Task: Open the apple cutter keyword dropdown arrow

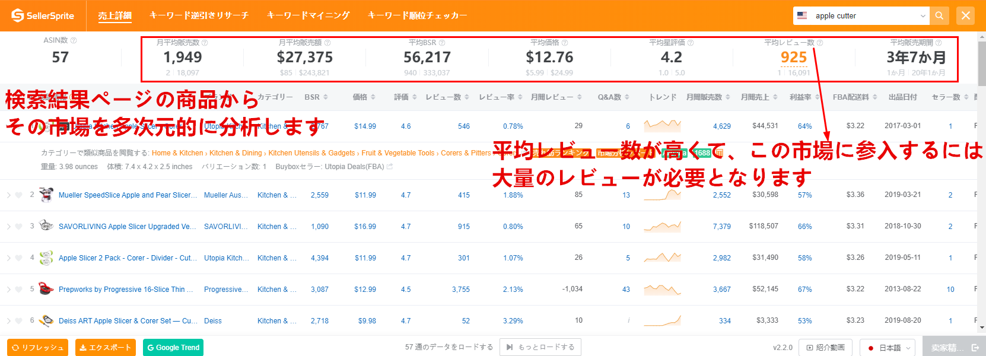Action: click(x=923, y=16)
